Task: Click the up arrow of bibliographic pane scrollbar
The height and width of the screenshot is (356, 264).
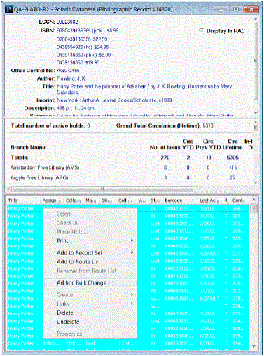Action: (x=256, y=18)
